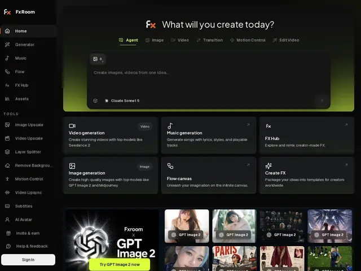Click the image attachment counter button

(x=98, y=59)
